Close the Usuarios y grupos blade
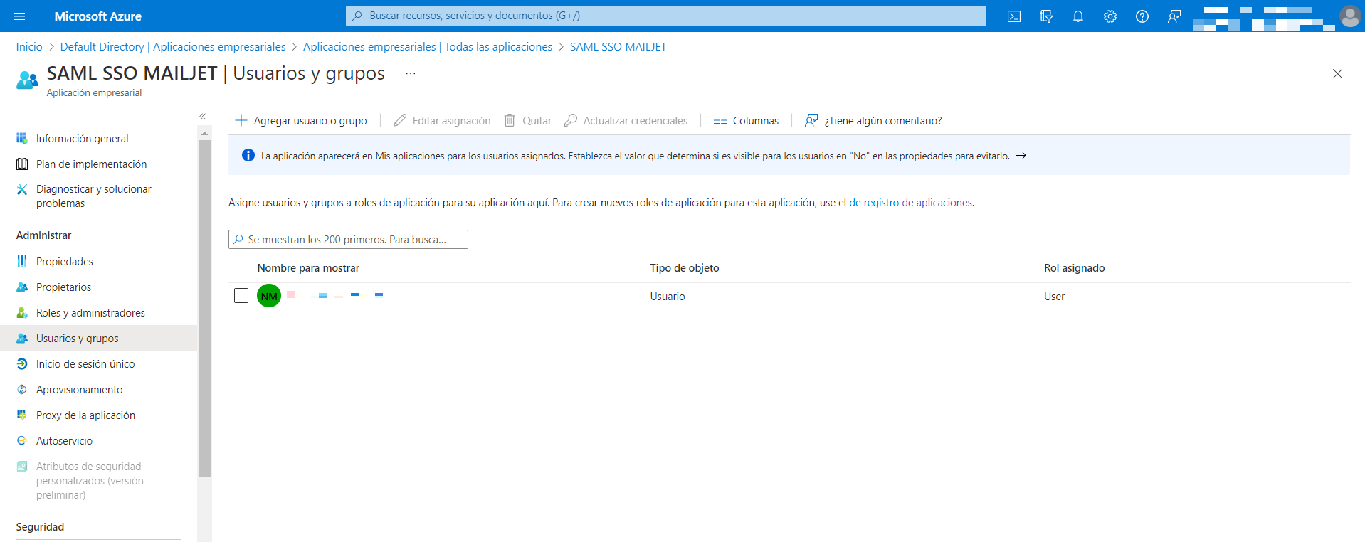 coord(1337,73)
